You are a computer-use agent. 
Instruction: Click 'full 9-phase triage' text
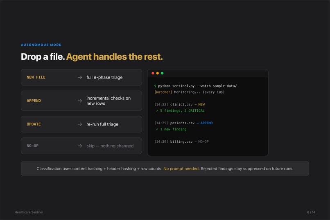pos(104,77)
